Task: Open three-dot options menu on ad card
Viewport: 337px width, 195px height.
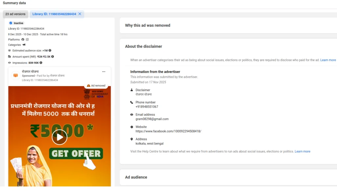Action: pos(104,72)
